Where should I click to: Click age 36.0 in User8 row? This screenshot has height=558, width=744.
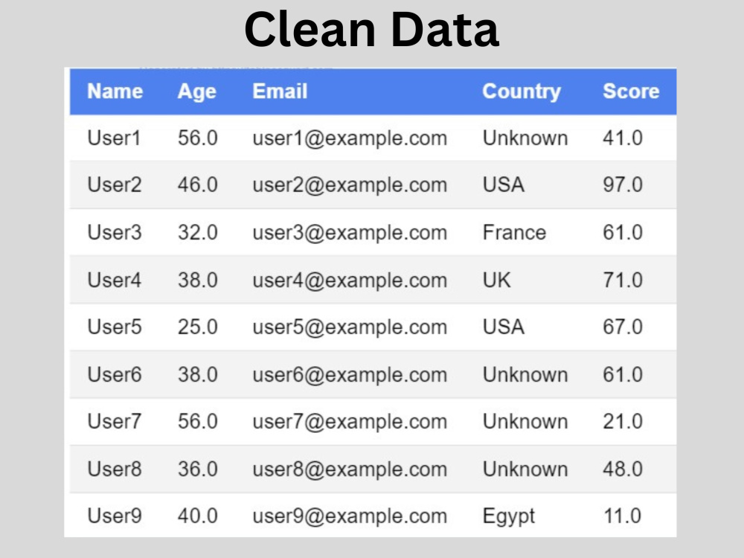click(197, 469)
